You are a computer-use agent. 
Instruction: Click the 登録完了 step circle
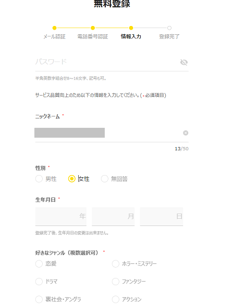[x=169, y=28]
